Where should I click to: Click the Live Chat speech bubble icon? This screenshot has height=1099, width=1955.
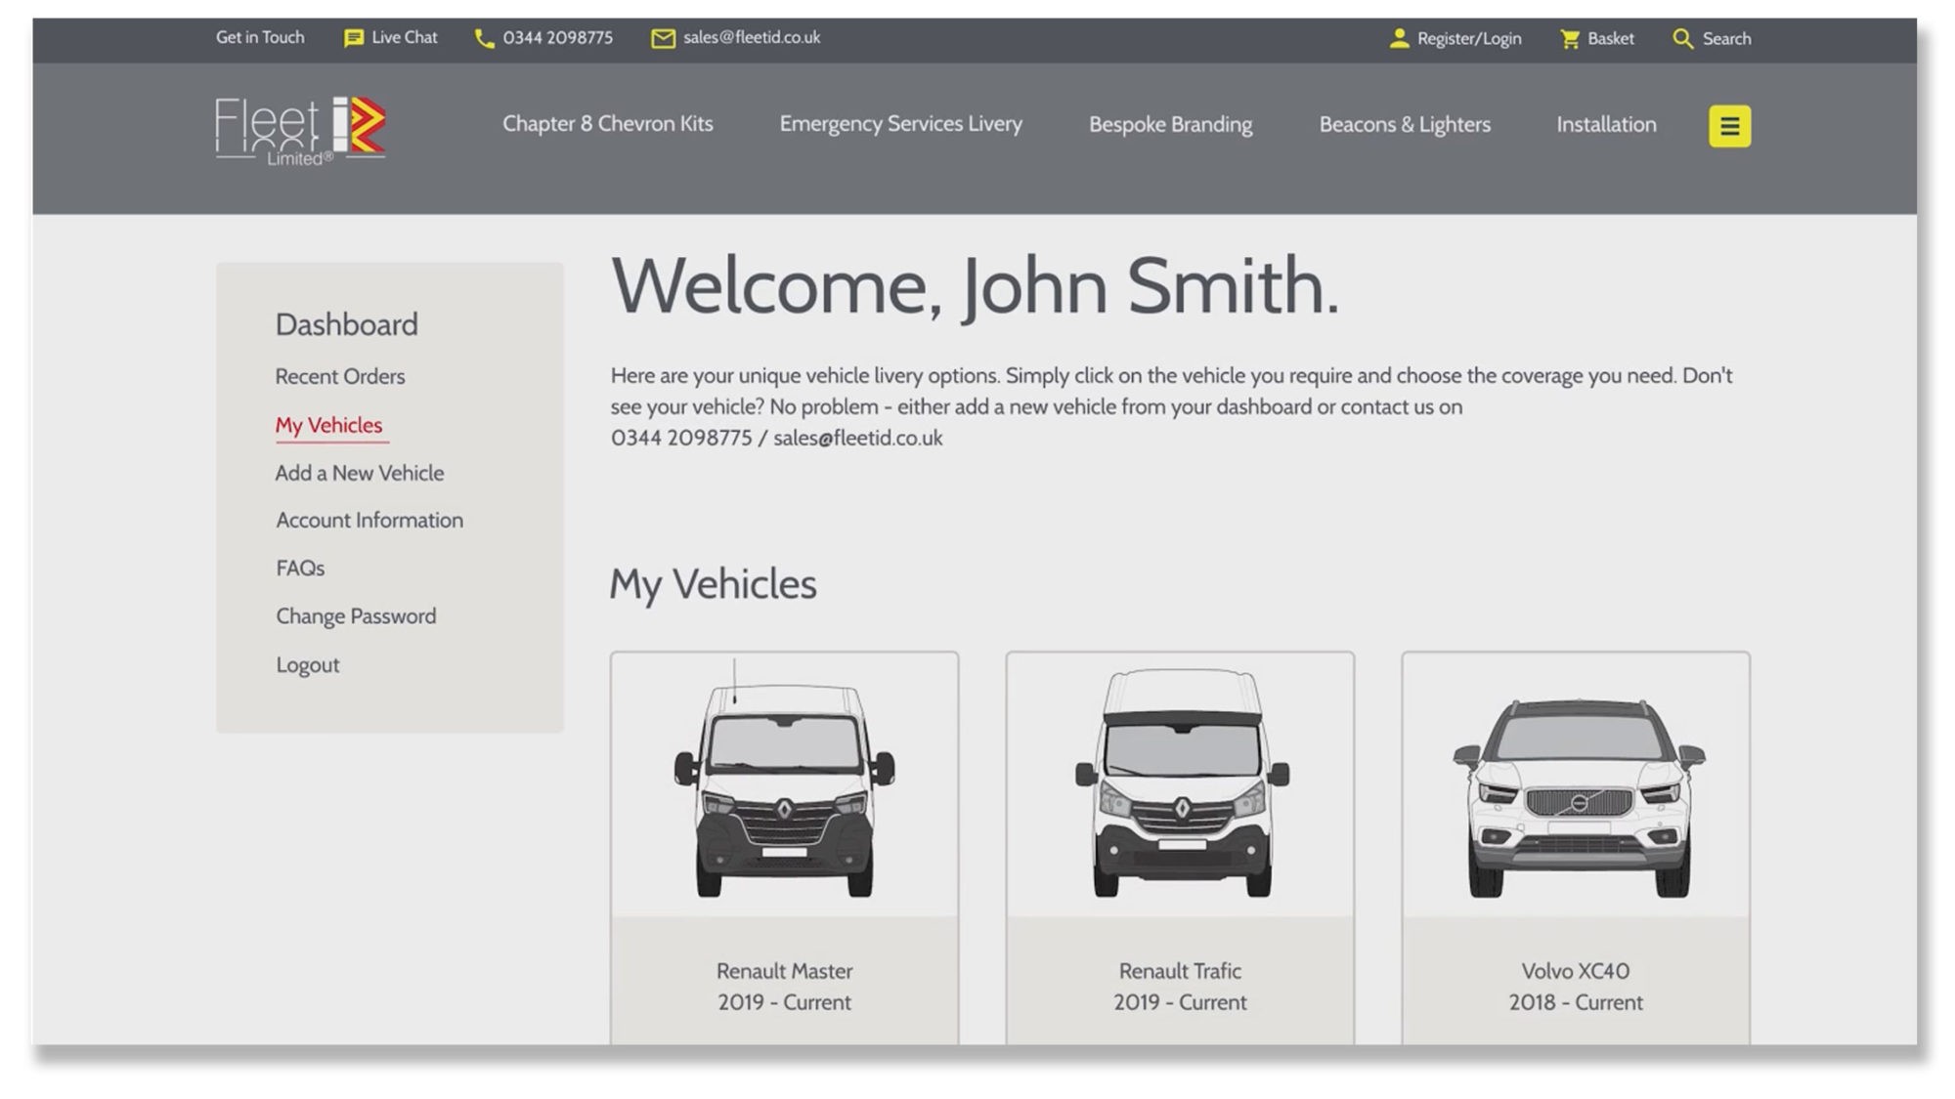click(x=353, y=38)
